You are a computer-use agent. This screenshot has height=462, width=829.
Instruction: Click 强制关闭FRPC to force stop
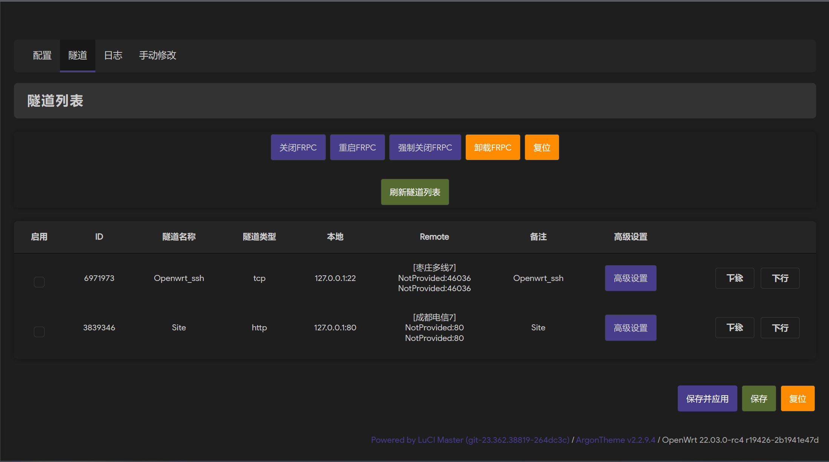425,147
